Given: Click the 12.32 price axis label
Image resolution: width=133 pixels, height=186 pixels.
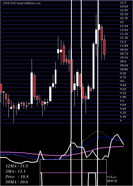Looking at the screenshot, I should pos(124,14).
